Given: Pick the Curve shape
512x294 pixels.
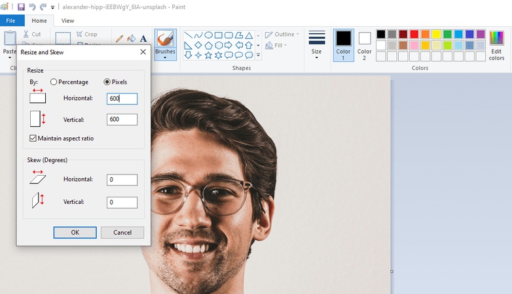Looking at the screenshot, I should point(198,35).
